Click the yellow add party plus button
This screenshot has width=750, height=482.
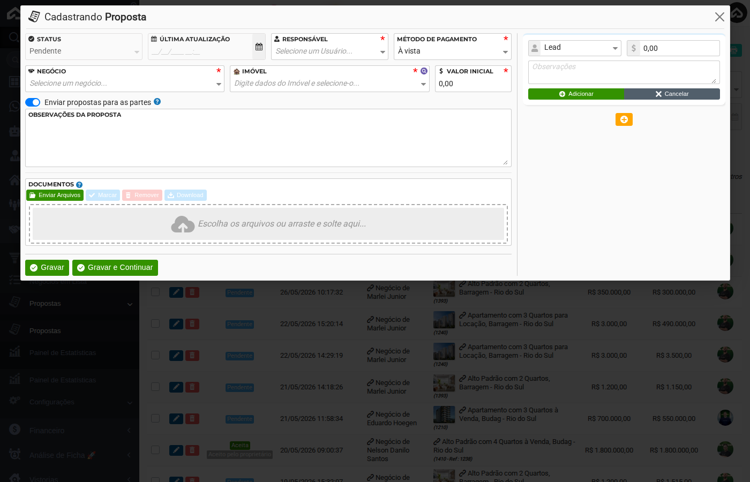coord(624,119)
